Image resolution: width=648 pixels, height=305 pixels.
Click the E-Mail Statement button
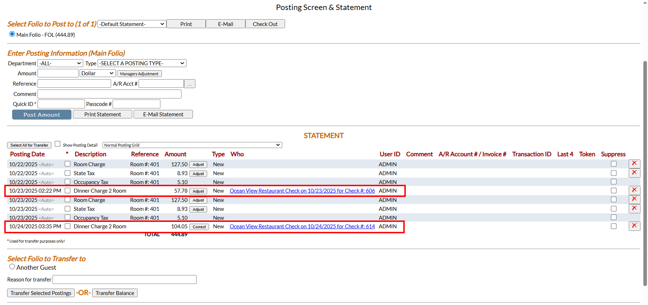point(163,114)
